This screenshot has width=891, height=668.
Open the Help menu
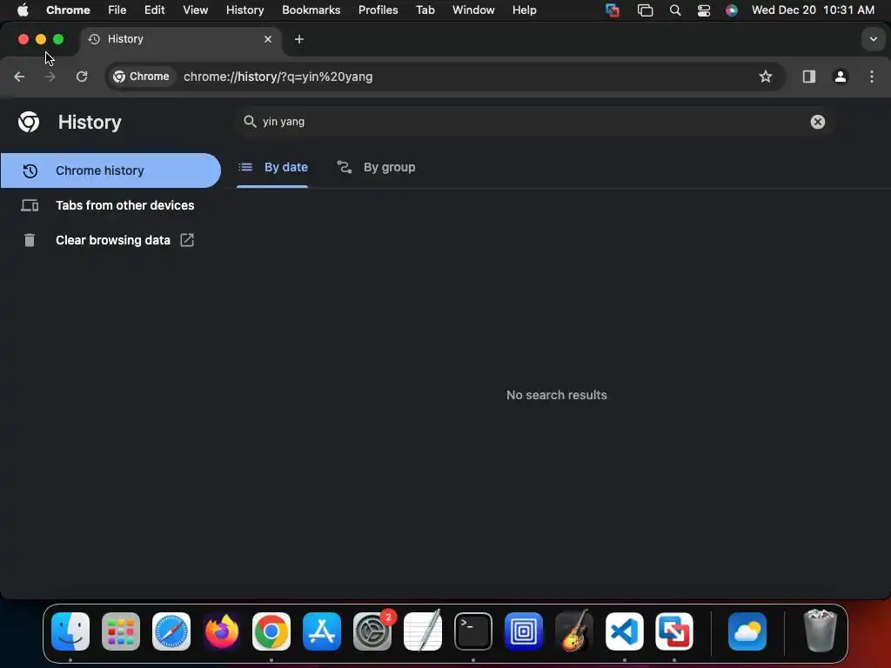point(524,10)
